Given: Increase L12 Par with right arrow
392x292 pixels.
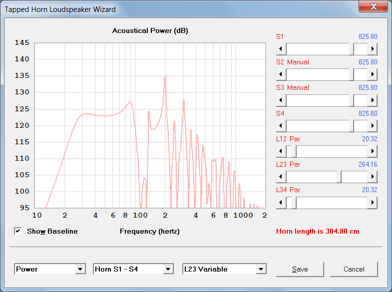Looking at the screenshot, I should (x=372, y=151).
